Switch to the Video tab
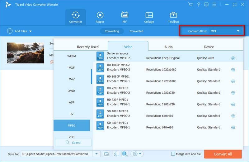The width and height of the screenshot is (249, 162). (x=128, y=46)
